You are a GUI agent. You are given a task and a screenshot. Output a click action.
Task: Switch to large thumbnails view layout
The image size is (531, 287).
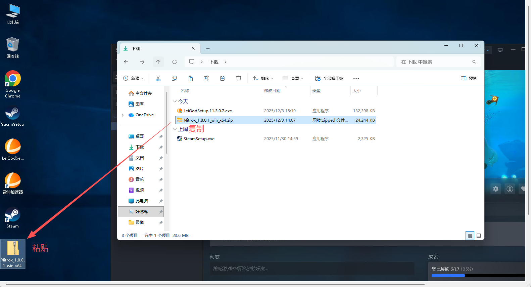[479, 236]
